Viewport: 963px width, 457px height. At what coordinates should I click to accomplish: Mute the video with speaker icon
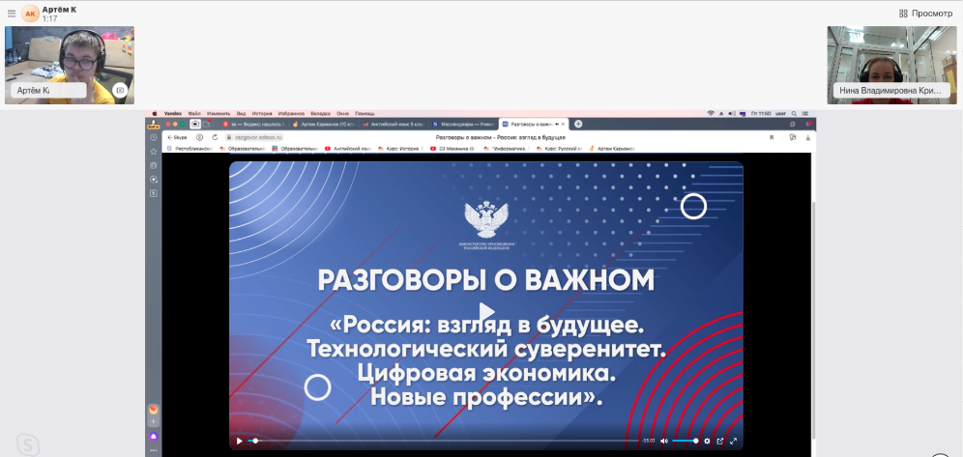(x=664, y=441)
